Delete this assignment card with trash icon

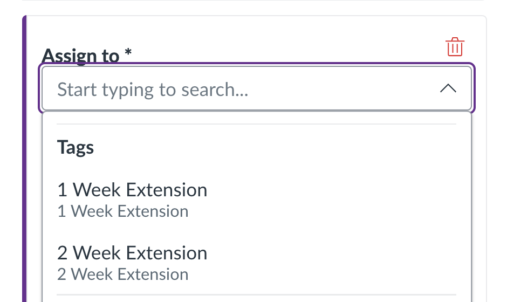455,47
